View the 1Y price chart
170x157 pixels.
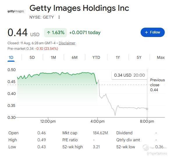118,57
